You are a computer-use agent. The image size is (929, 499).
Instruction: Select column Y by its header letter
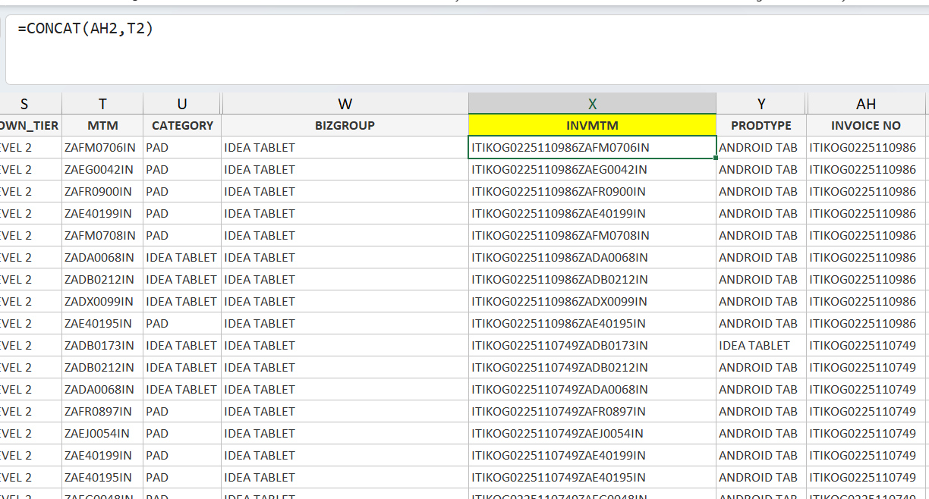[x=761, y=104]
